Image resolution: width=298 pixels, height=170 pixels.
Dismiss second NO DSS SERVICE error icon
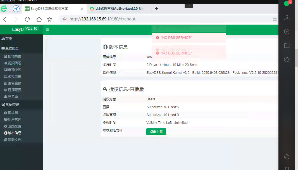click(157, 53)
